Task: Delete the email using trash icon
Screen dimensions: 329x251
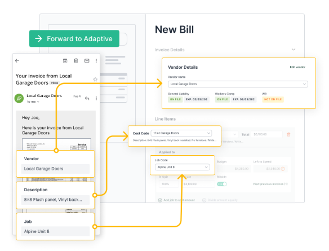Action: [x=76, y=61]
